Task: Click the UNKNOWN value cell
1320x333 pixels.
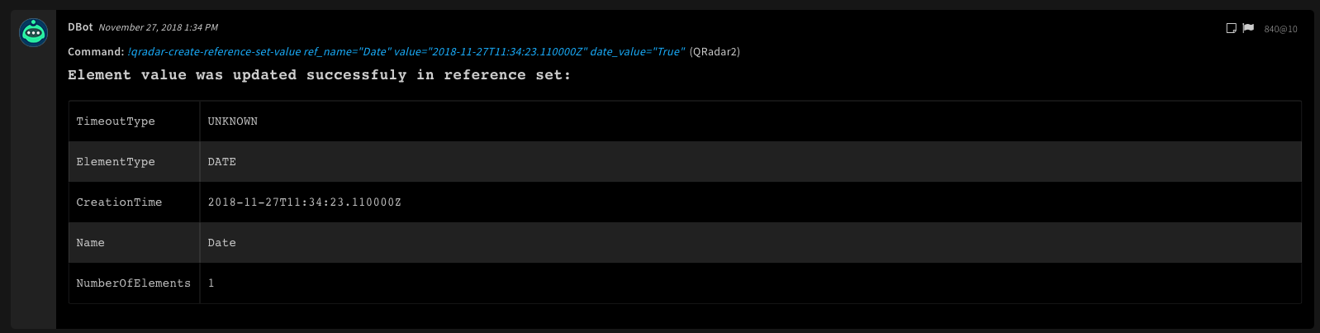Action: click(233, 121)
